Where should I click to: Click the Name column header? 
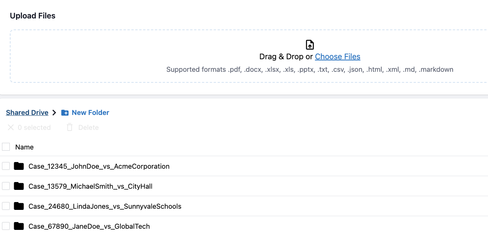(x=24, y=147)
